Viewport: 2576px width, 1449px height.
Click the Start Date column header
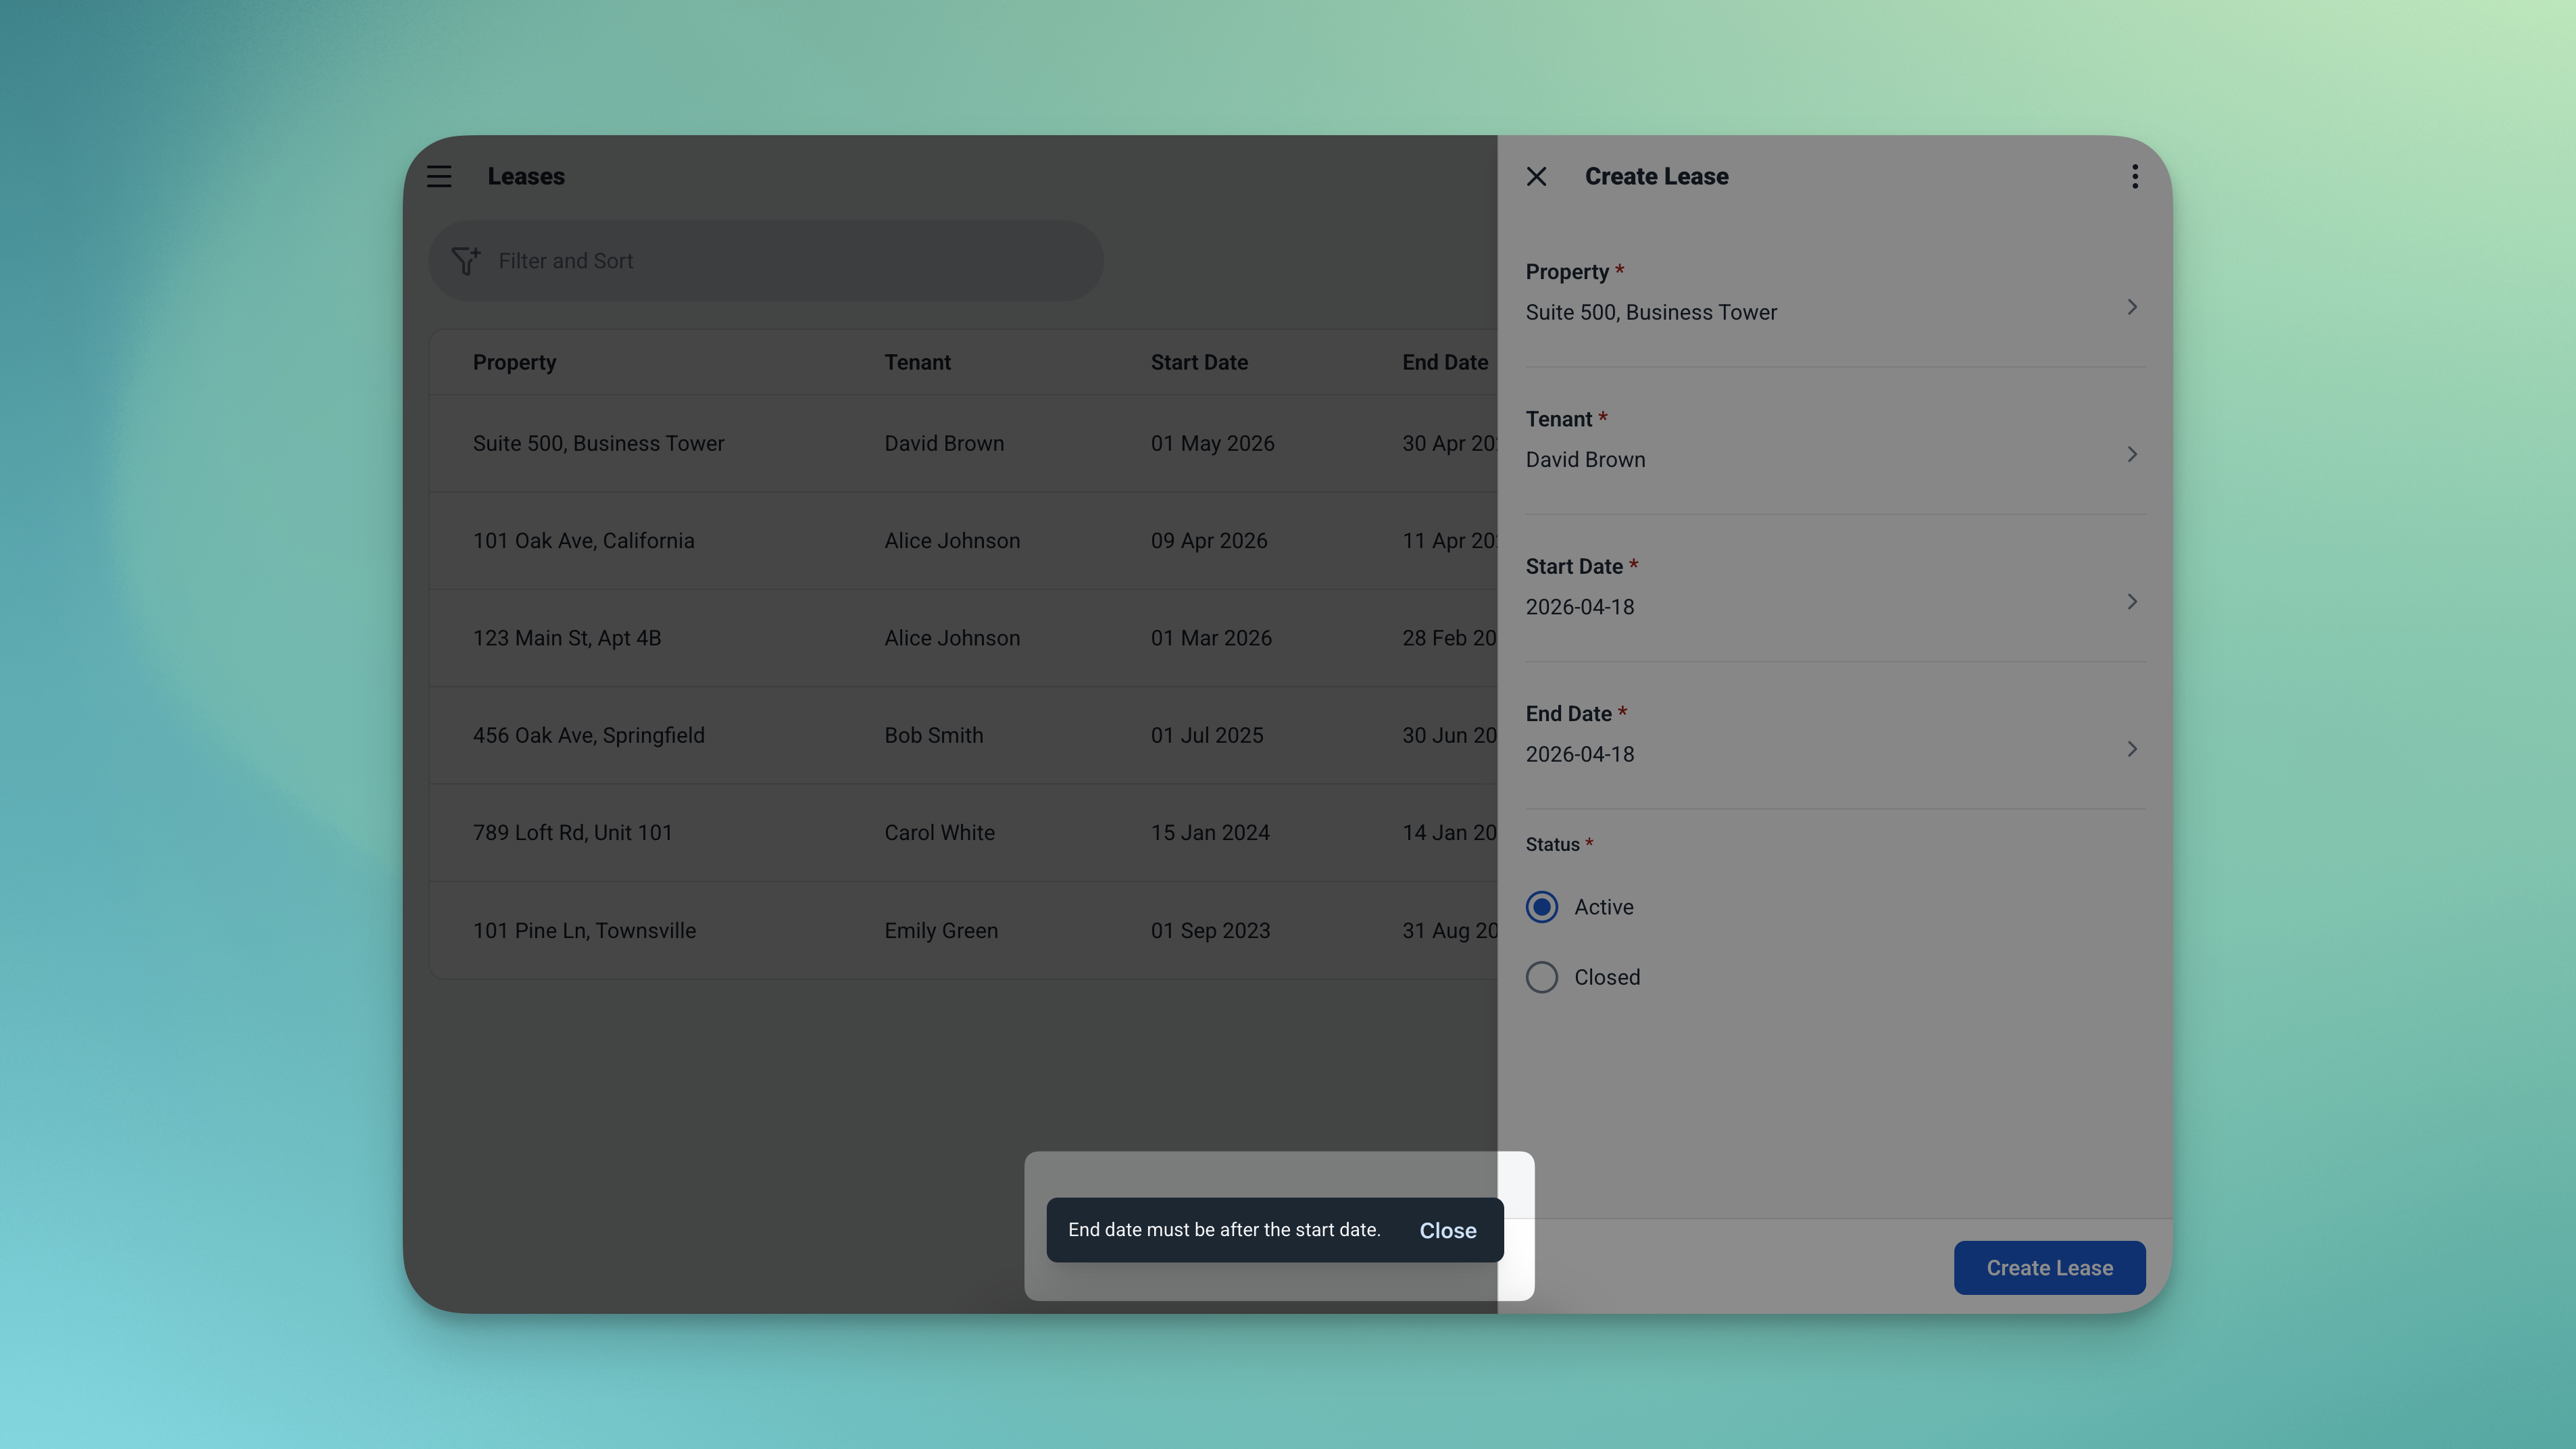click(x=1199, y=362)
